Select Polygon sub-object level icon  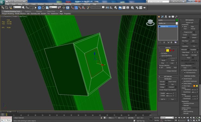coord(170,50)
